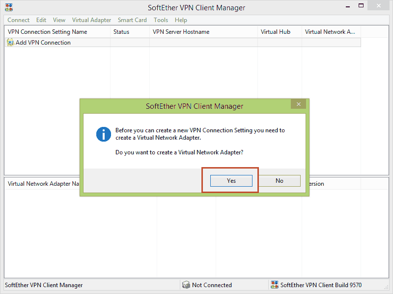Viewport: 393px width, 294px height.
Task: Click the SoftEther app icon in title bar
Action: click(x=9, y=7)
